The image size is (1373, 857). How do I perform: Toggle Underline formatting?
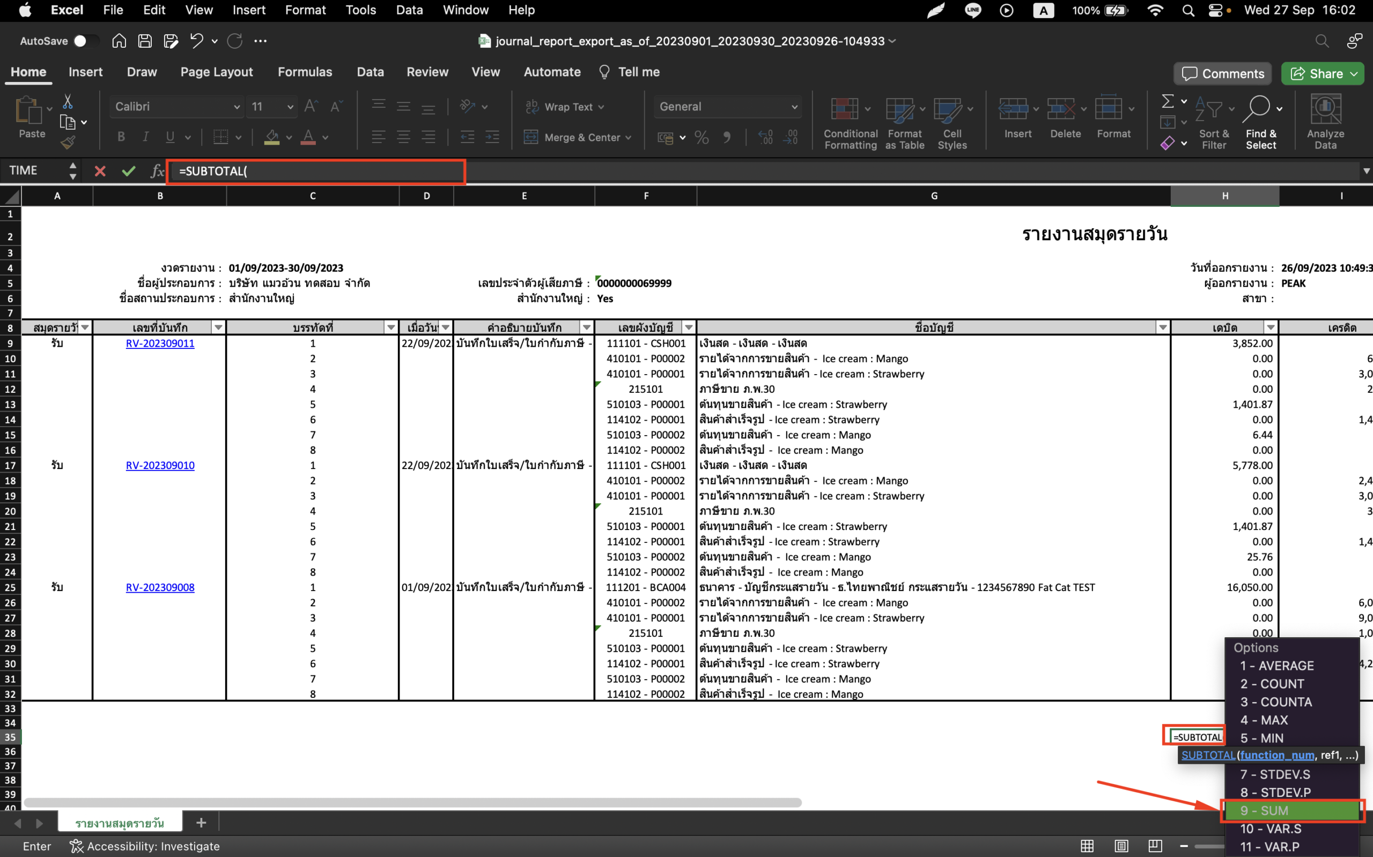pos(169,137)
